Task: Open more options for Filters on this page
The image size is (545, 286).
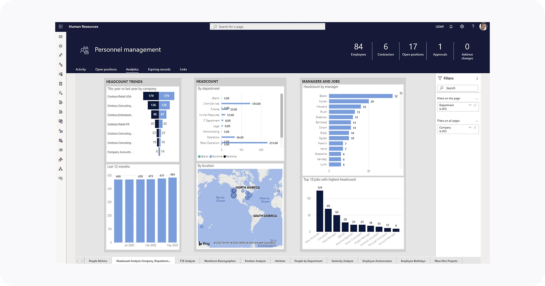Action: click(476, 99)
